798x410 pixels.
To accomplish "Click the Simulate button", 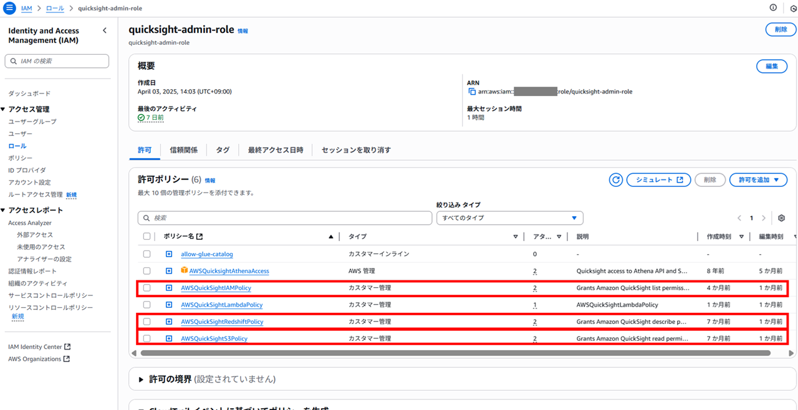I will pos(659,180).
